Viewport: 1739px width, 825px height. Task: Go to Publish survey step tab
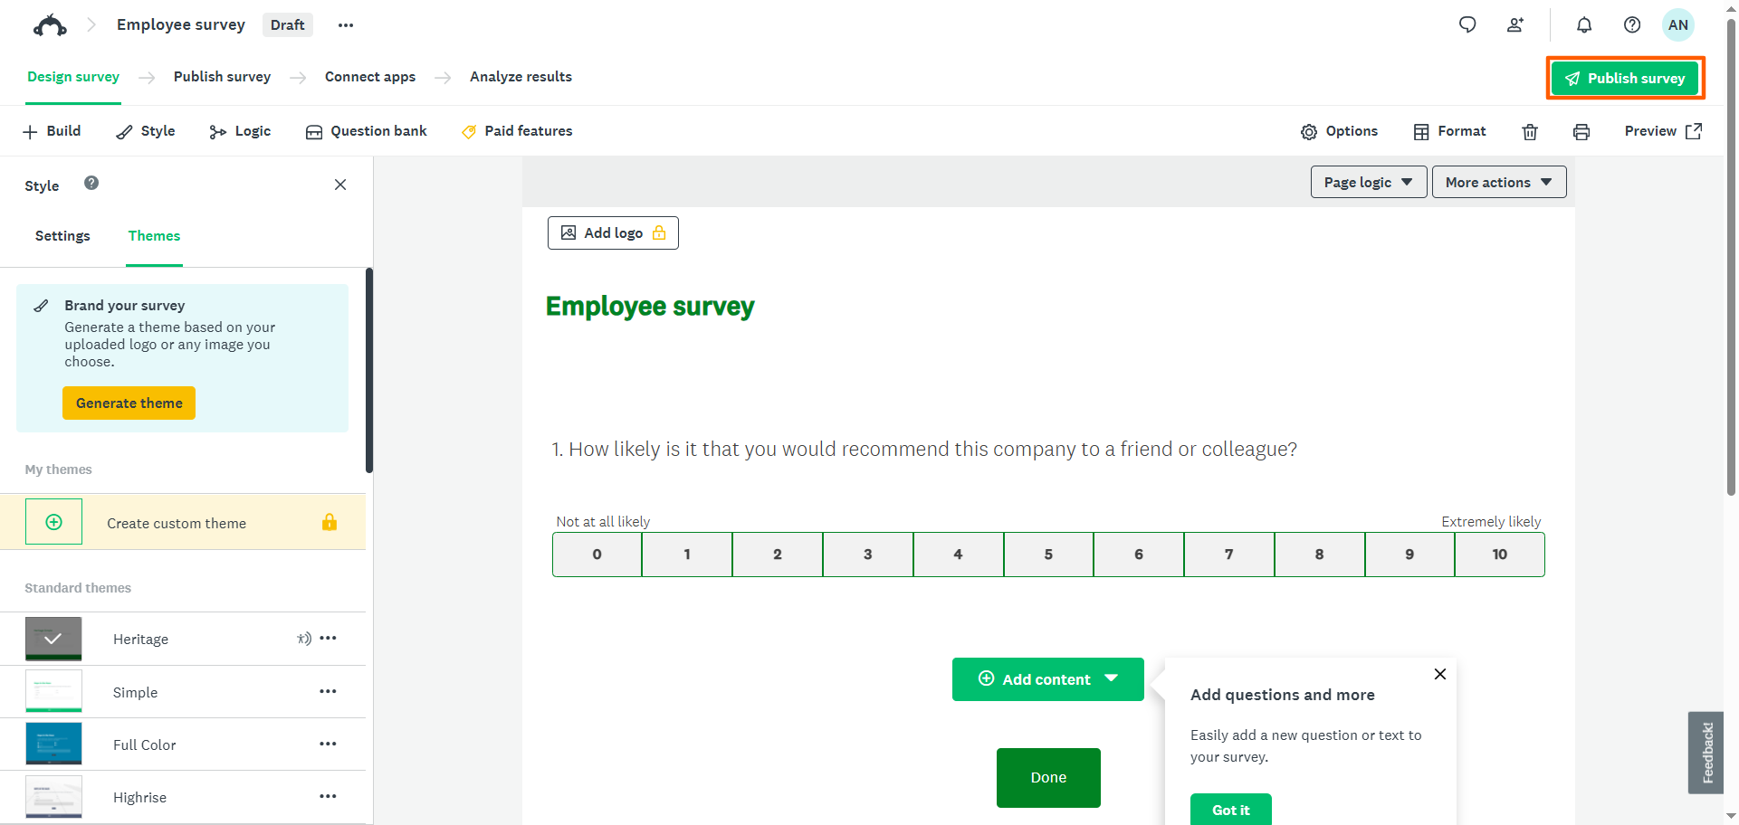222,77
